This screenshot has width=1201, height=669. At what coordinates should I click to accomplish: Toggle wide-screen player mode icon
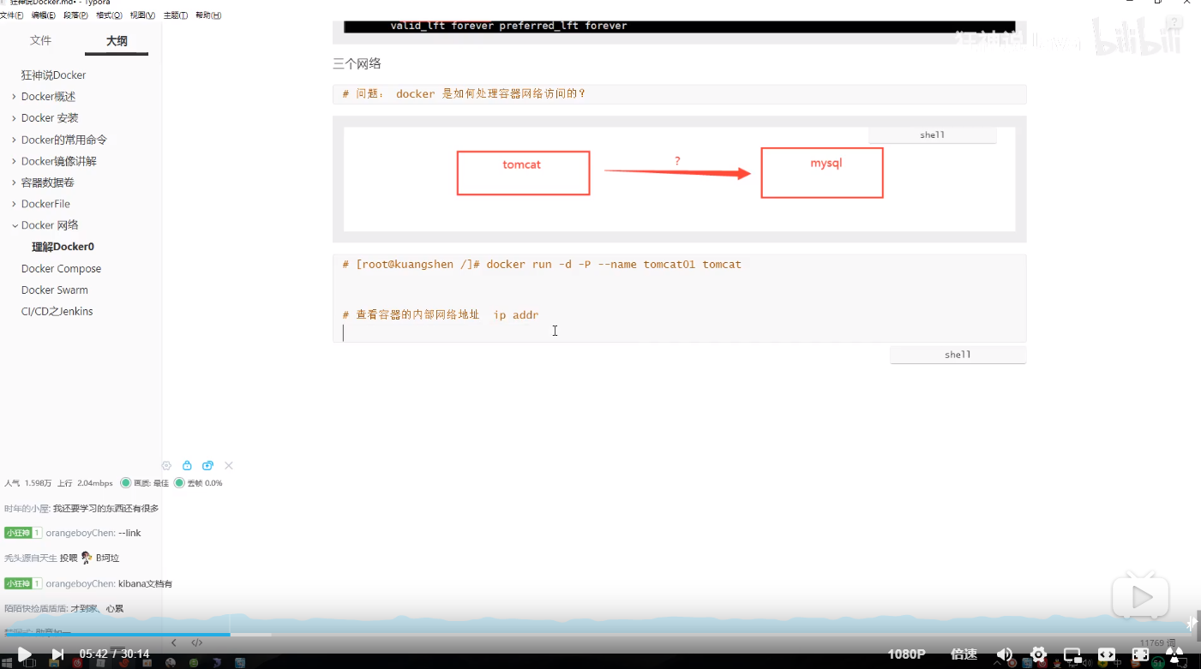pyautogui.click(x=1107, y=654)
